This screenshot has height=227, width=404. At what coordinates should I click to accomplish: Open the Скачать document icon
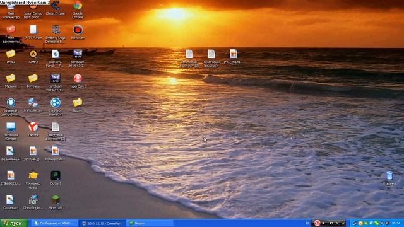[x=56, y=59]
